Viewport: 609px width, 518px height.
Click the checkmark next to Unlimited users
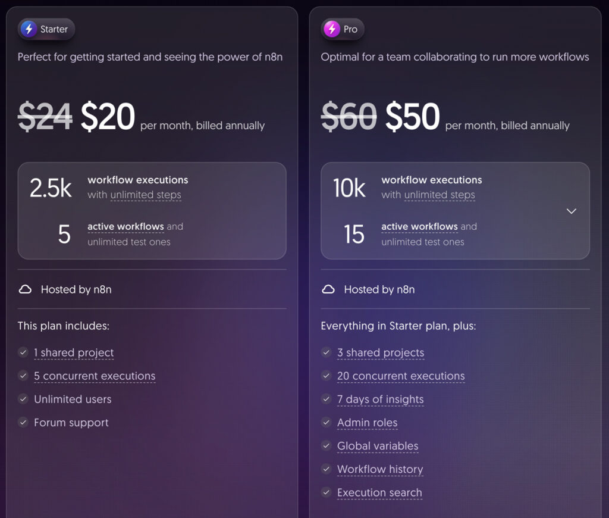click(x=23, y=399)
